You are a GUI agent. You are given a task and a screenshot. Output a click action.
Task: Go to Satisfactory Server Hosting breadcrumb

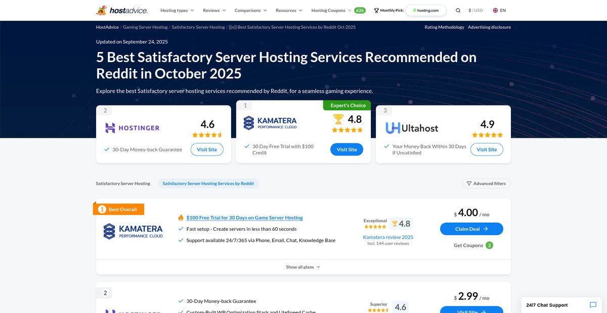(198, 27)
